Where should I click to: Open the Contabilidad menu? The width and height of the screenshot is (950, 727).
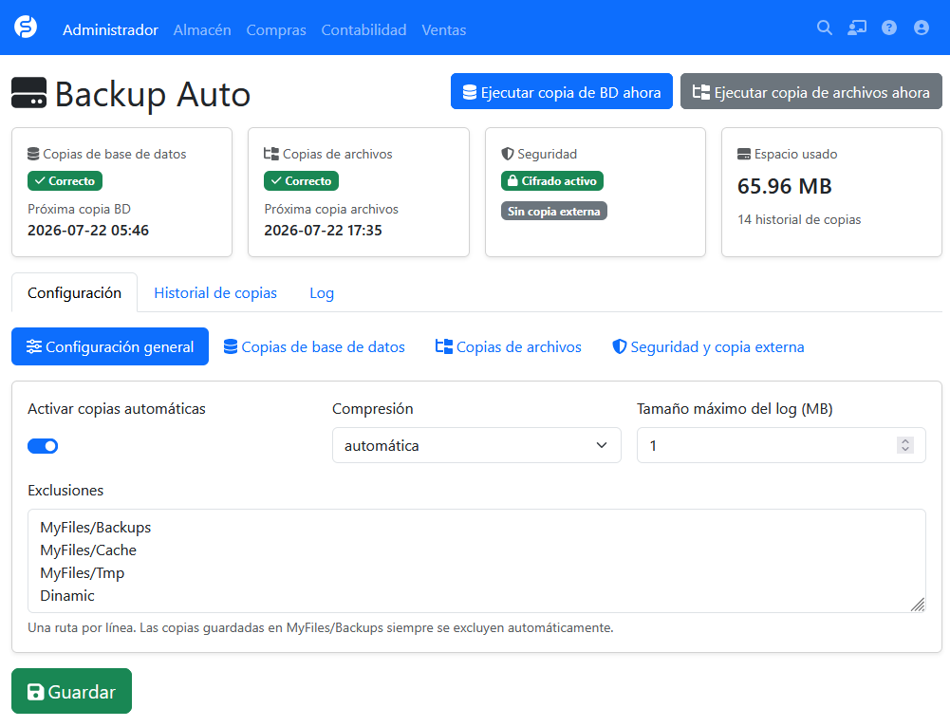point(363,29)
